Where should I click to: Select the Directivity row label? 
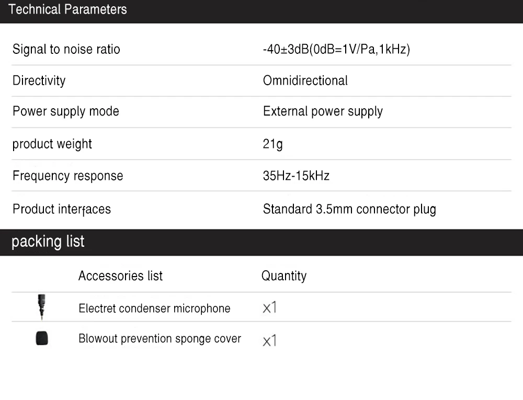(x=39, y=81)
